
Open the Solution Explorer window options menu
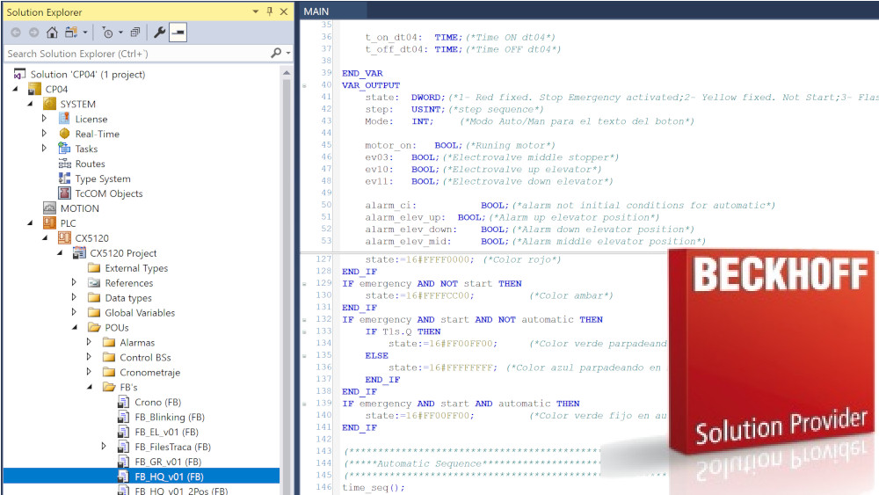[x=256, y=11]
